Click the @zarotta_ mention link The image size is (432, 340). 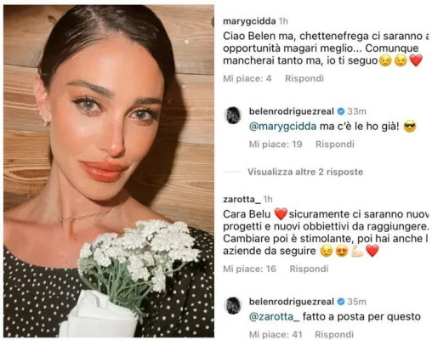[274, 317]
